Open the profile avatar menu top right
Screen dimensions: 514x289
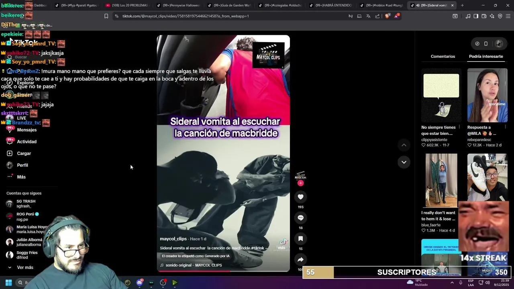tap(499, 44)
